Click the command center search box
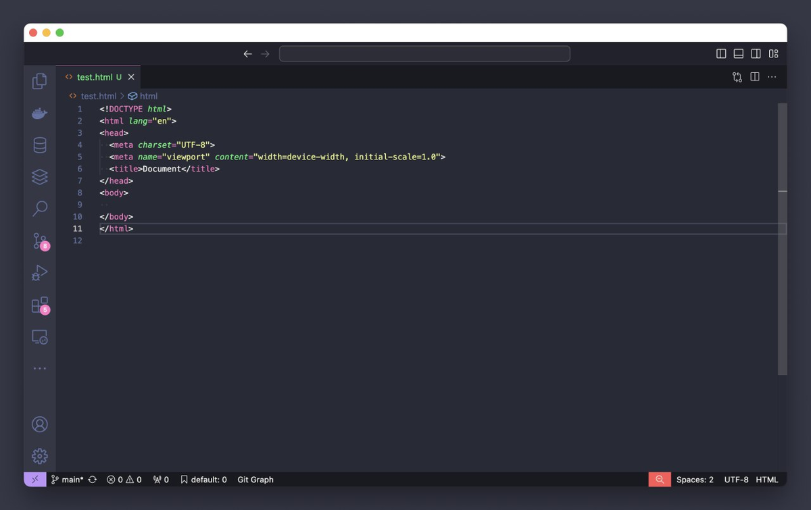This screenshot has height=510, width=811. click(424, 53)
